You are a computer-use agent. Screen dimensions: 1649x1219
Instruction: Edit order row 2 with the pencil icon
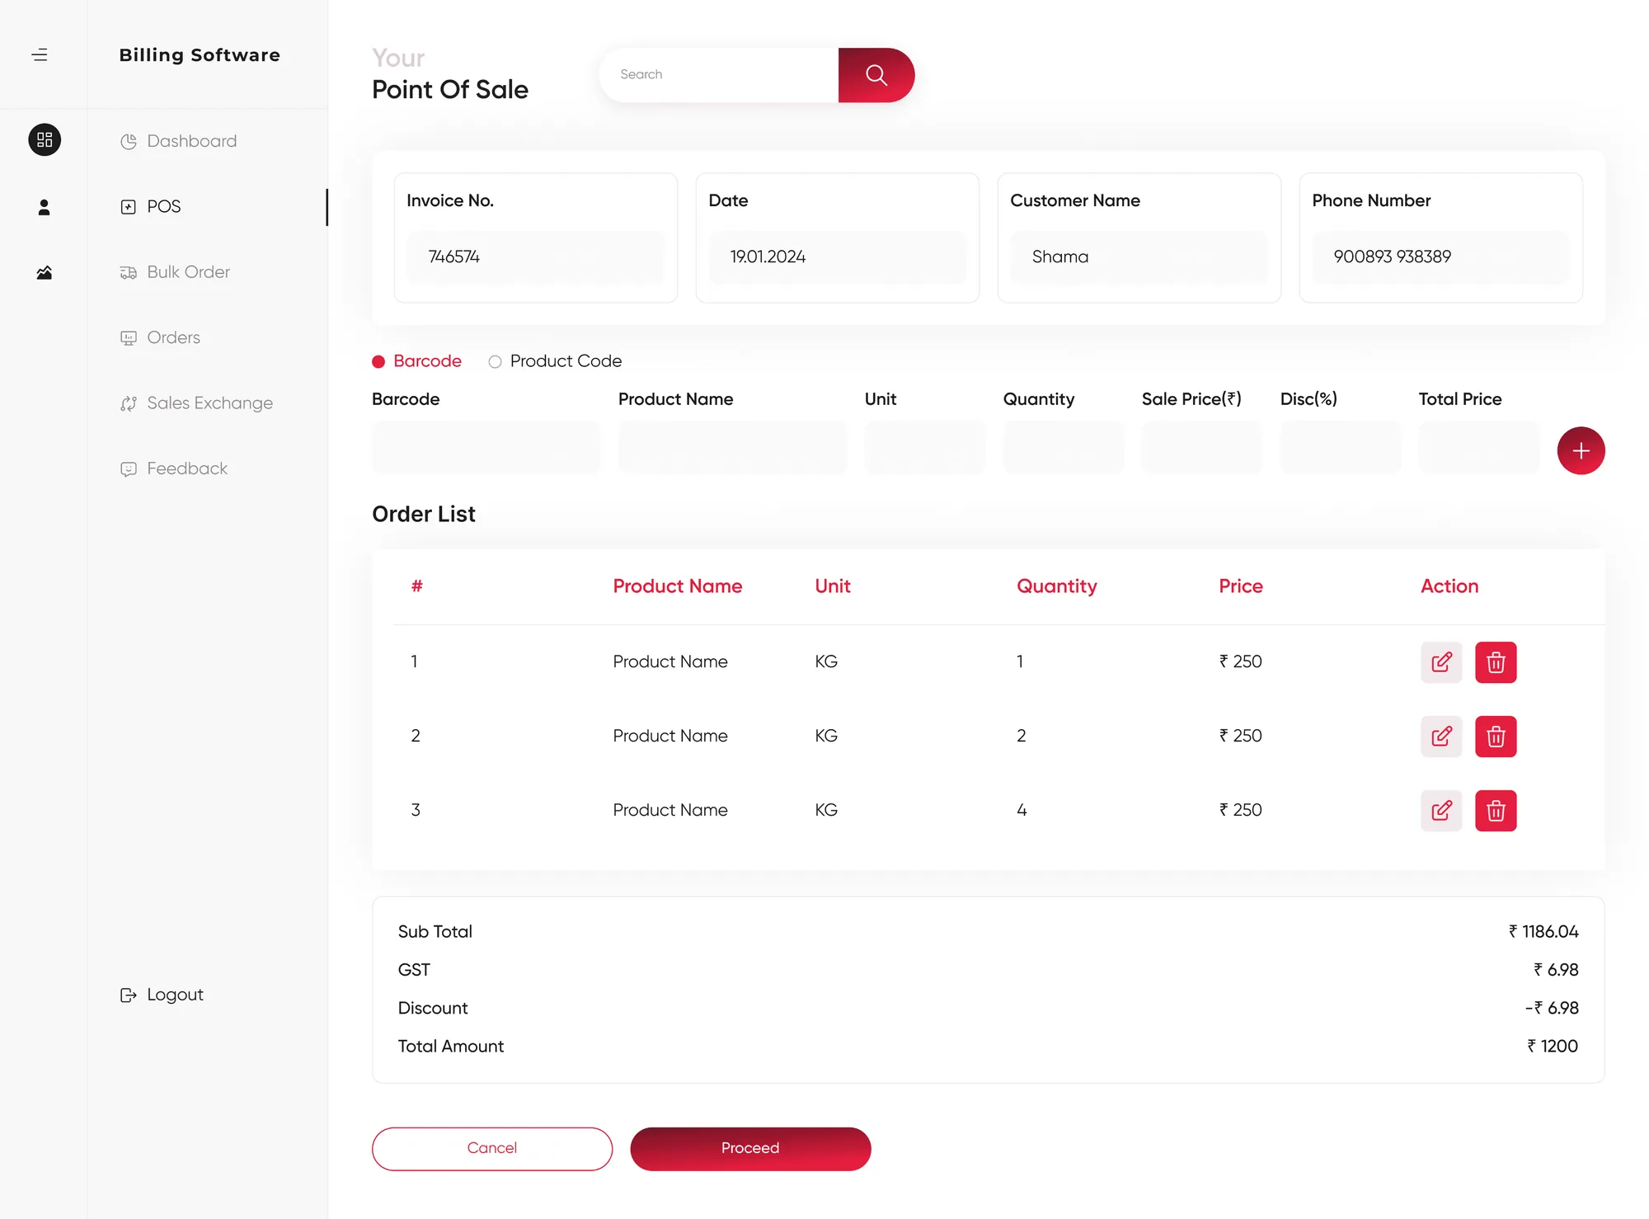1441,737
